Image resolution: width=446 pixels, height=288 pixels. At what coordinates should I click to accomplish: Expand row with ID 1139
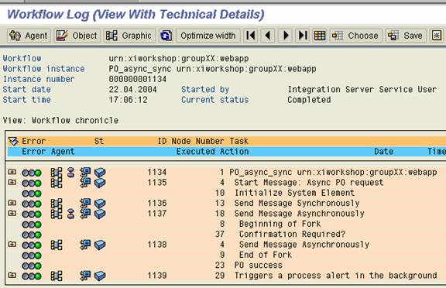[12, 275]
